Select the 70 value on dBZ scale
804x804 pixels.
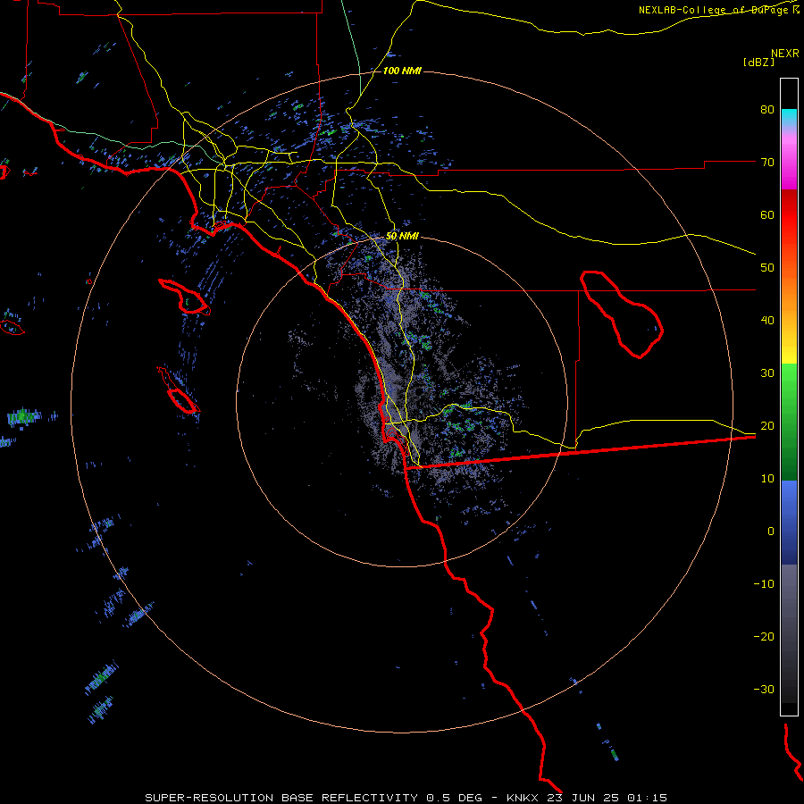tap(767, 163)
